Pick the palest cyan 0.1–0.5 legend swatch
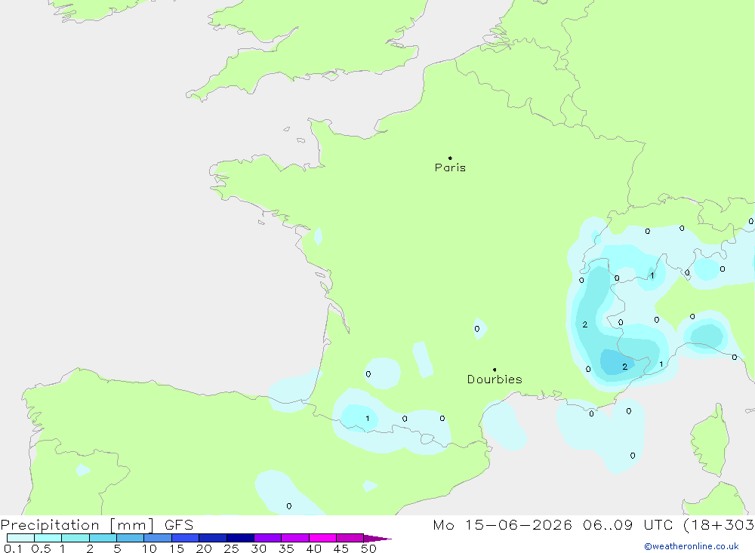The image size is (755, 553). click(x=20, y=538)
